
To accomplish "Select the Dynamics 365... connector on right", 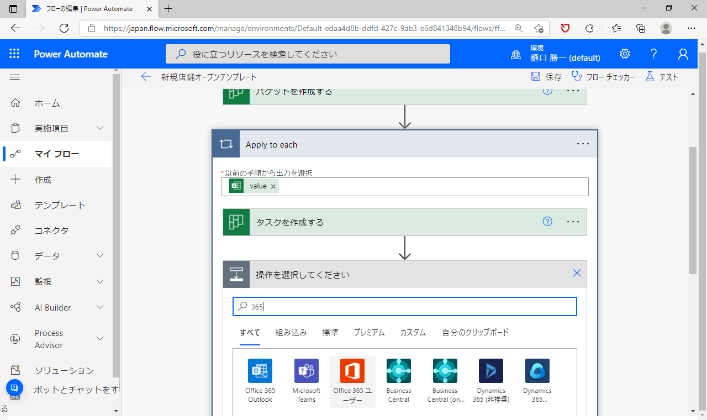I will pos(537,381).
